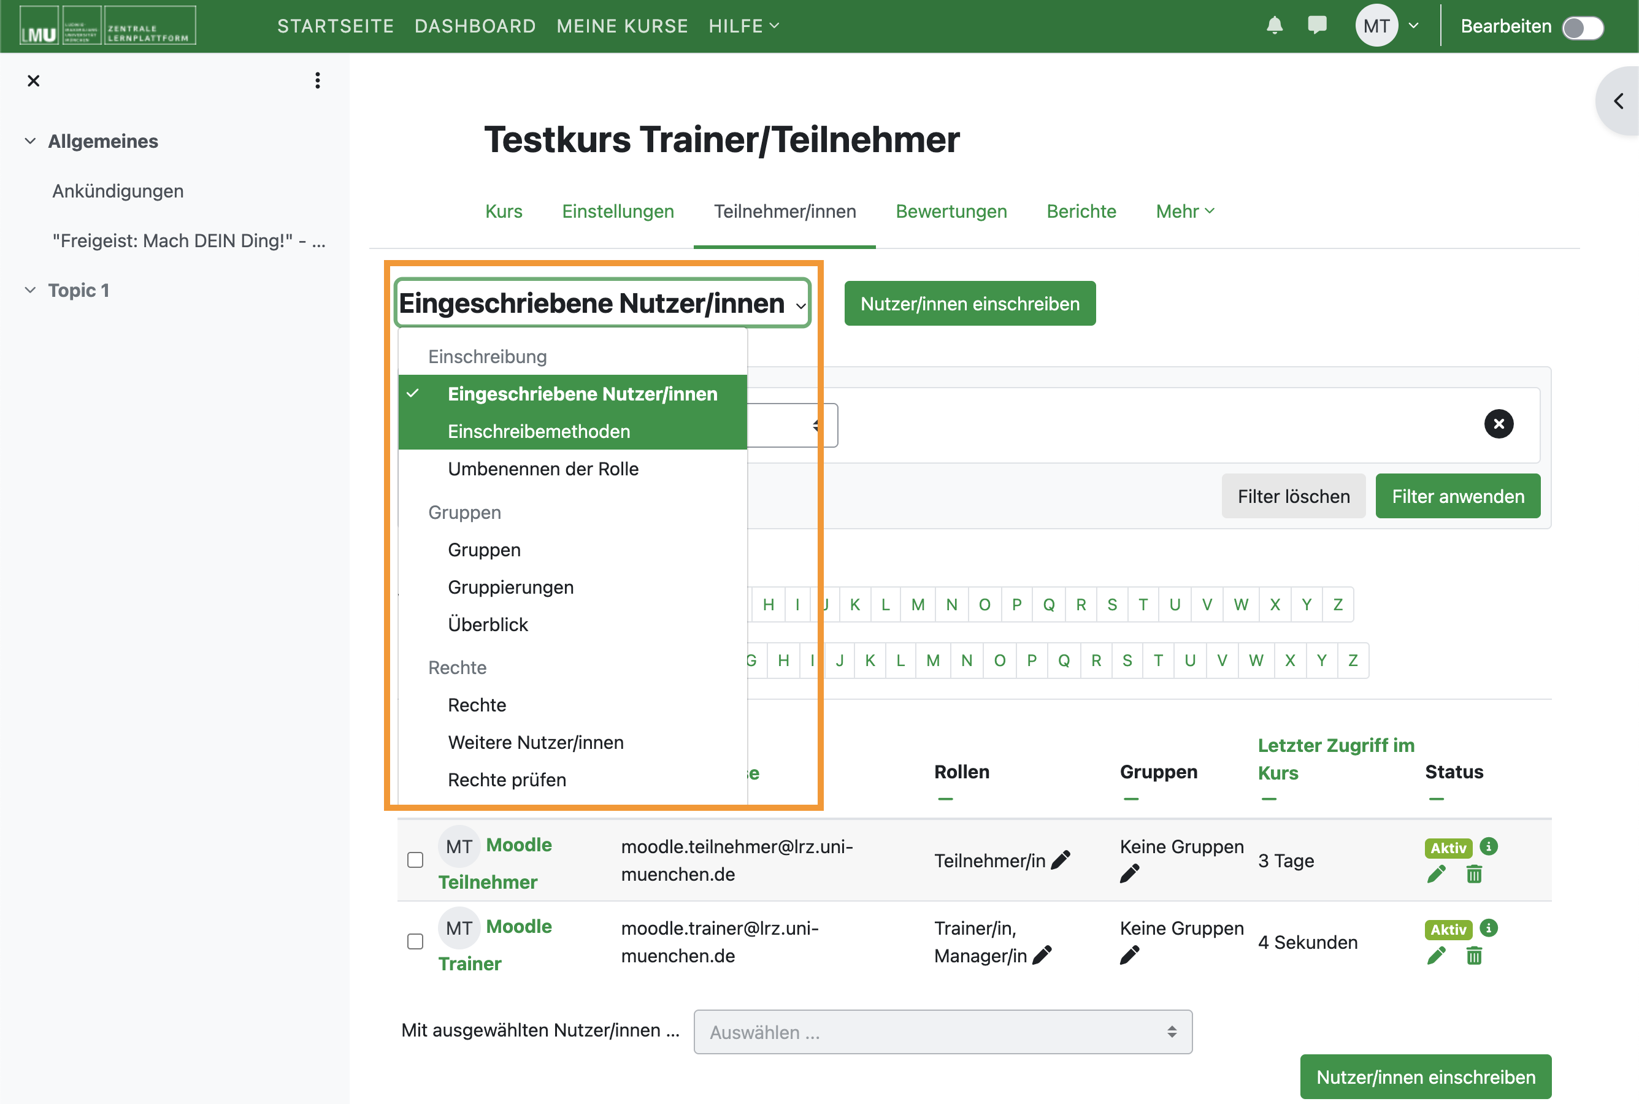Click the top Nutzer/innen einschreiben button

pyautogui.click(x=969, y=304)
